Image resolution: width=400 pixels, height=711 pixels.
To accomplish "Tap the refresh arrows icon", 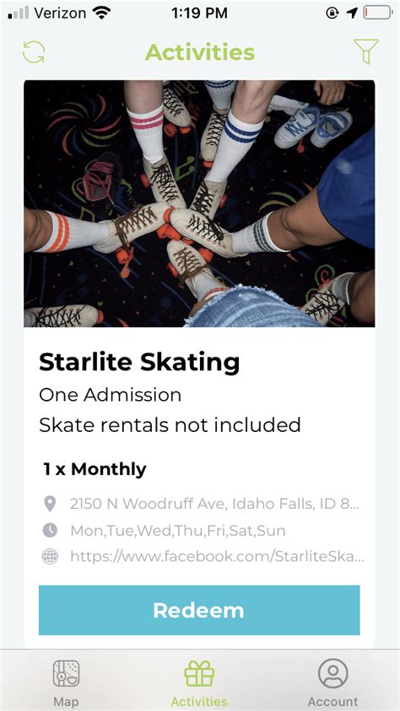I will pyautogui.click(x=34, y=52).
